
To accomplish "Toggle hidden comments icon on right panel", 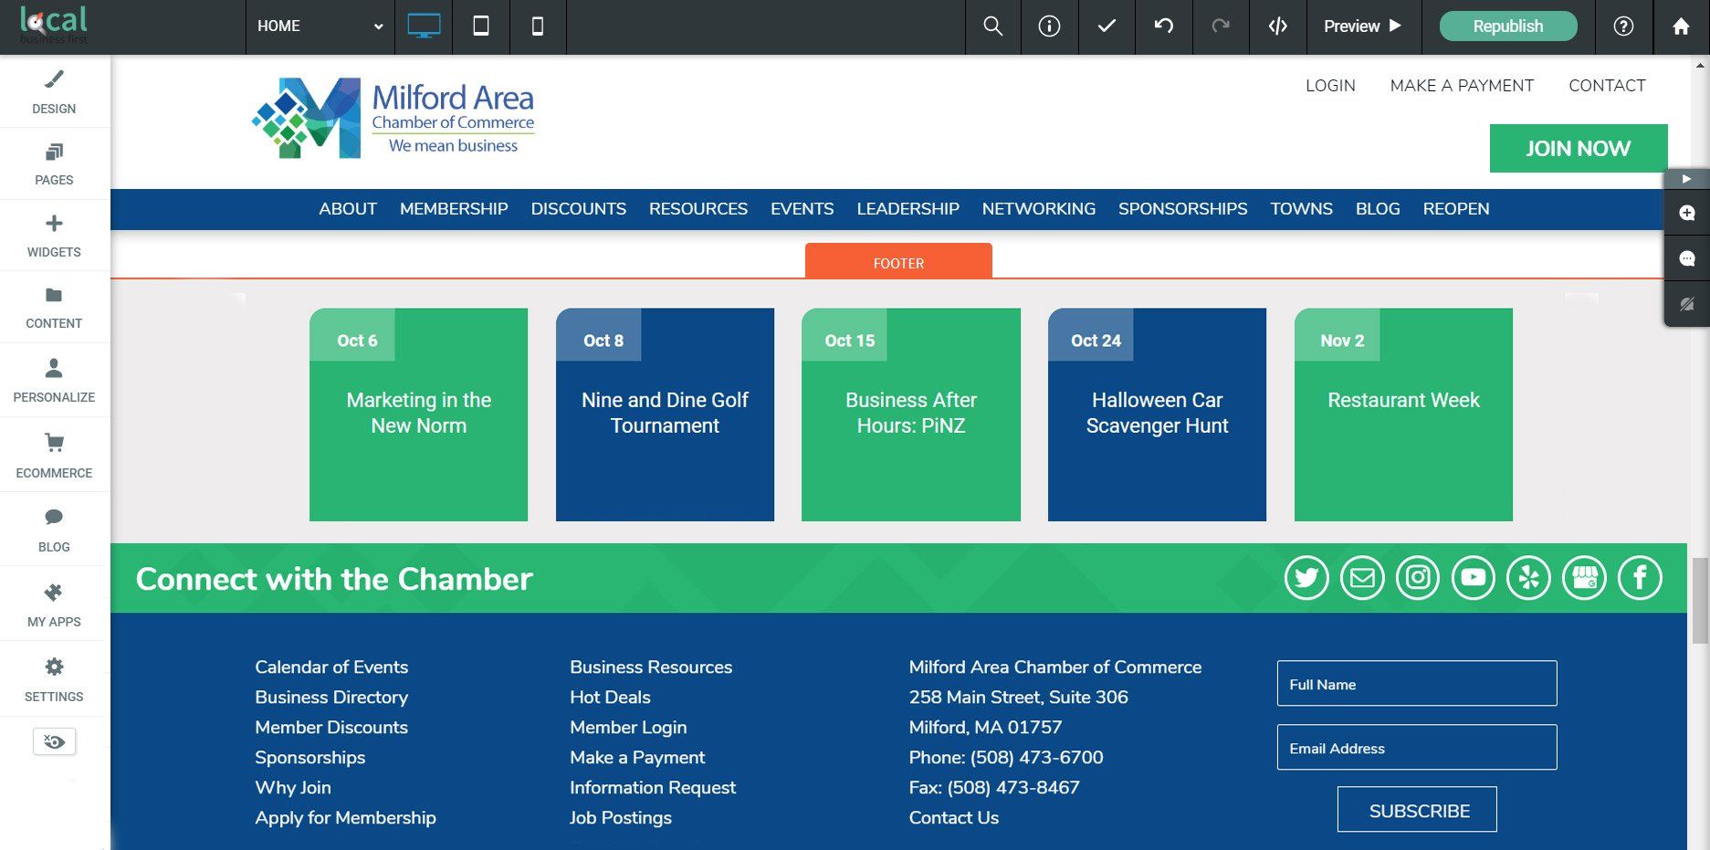I will [x=1686, y=303].
